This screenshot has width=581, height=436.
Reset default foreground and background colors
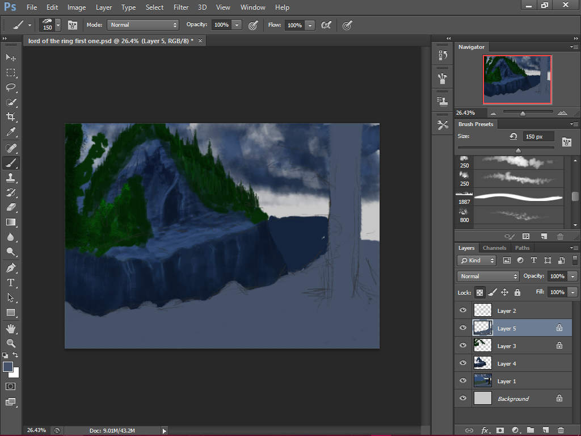click(x=5, y=355)
